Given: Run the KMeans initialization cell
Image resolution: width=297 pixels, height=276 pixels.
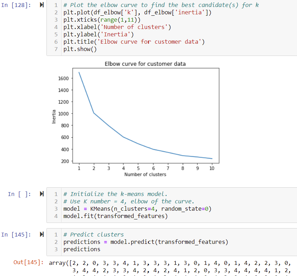Looking at the screenshot, I should tap(42, 194).
